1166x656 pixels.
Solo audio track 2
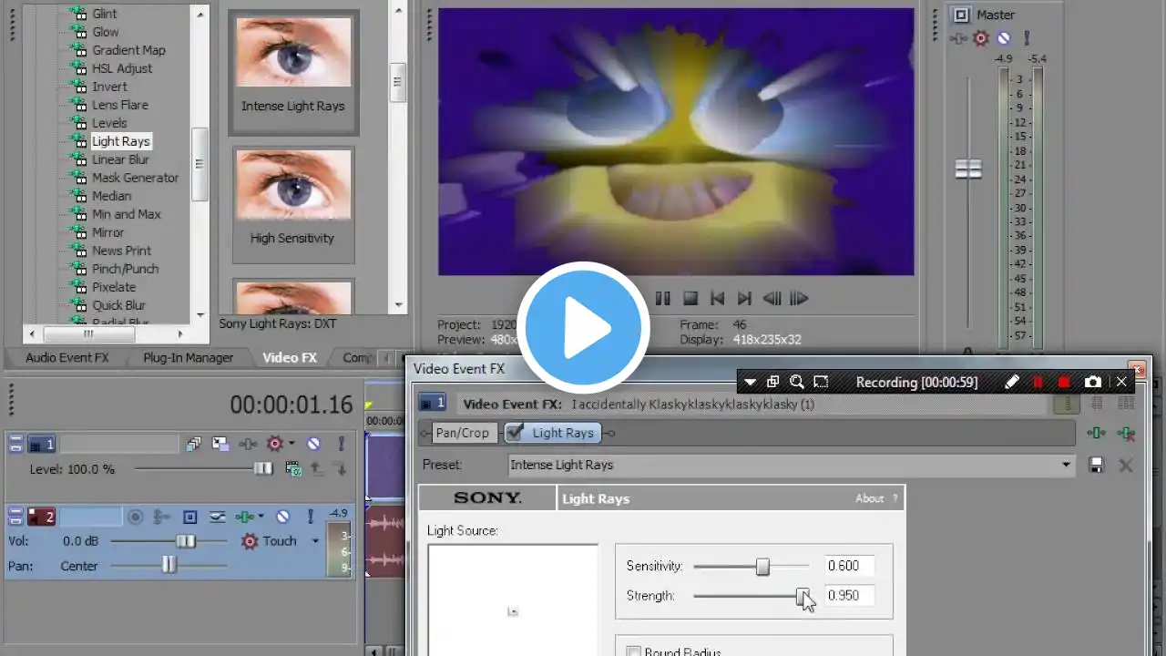click(x=311, y=517)
